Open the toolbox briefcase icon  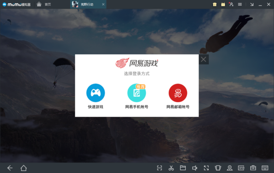click(x=253, y=168)
